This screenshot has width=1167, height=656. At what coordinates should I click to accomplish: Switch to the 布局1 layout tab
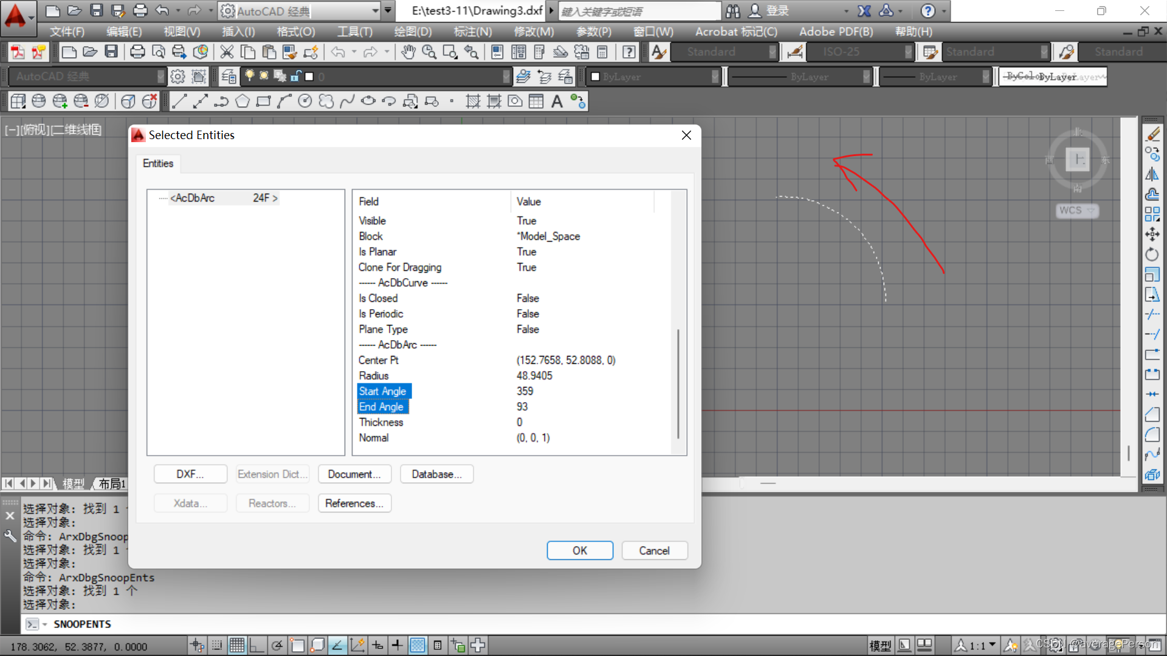point(112,484)
